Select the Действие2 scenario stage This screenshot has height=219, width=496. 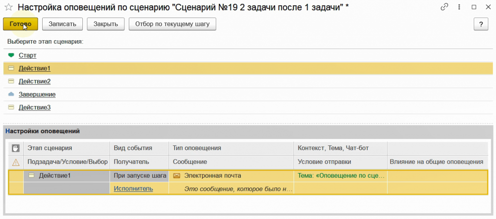35,81
